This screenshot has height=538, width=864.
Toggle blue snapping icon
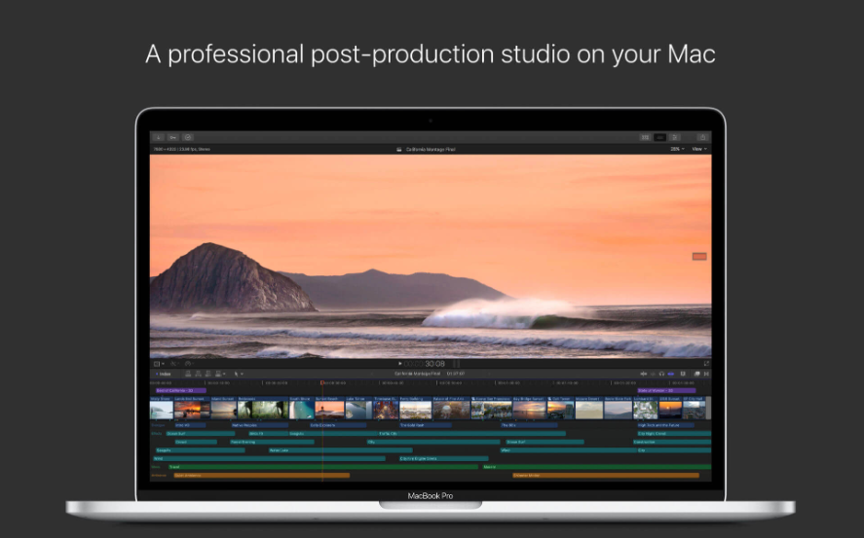670,374
